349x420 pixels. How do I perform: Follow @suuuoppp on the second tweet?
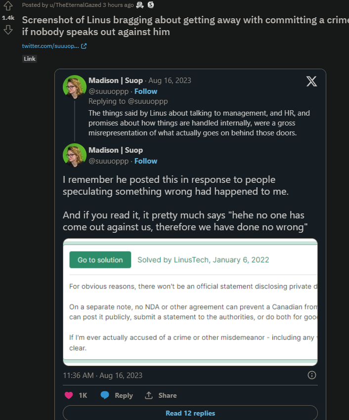[146, 161]
